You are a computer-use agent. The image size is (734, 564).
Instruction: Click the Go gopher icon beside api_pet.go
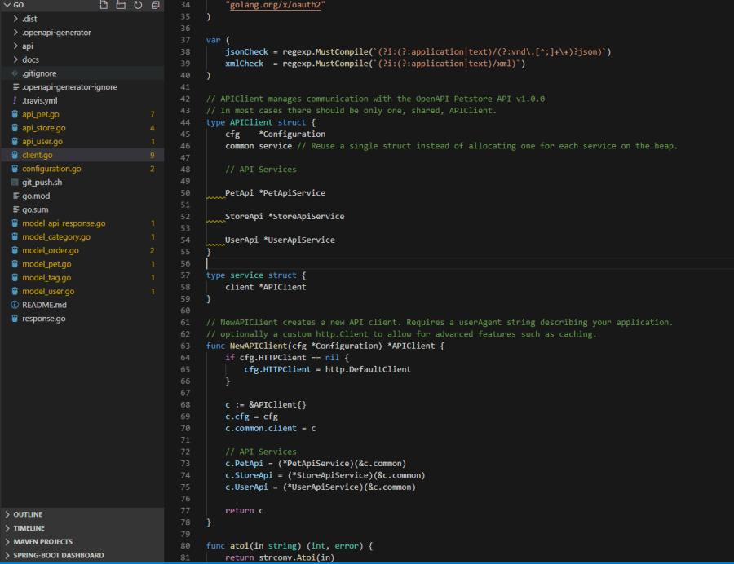coord(15,114)
